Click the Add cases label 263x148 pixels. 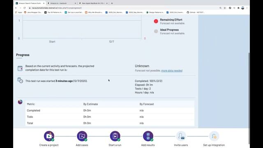(x=82, y=145)
